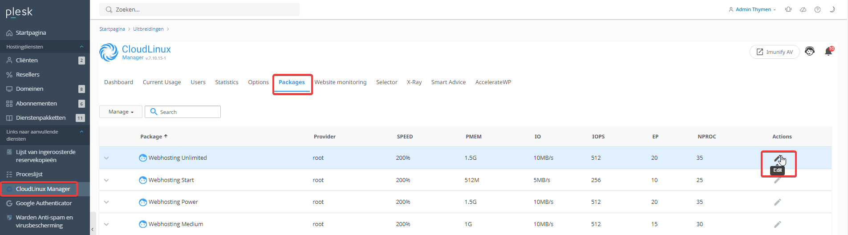Screen dimensions: 848x235
Task: Click the packages Search field
Action: click(183, 112)
